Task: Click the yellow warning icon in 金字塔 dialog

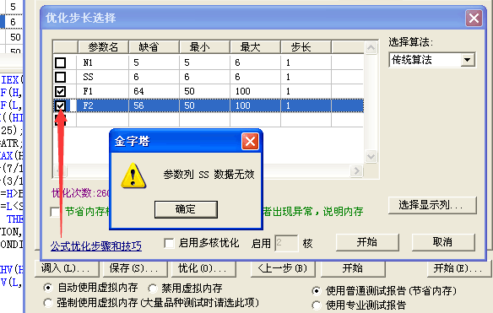Action: (133, 175)
